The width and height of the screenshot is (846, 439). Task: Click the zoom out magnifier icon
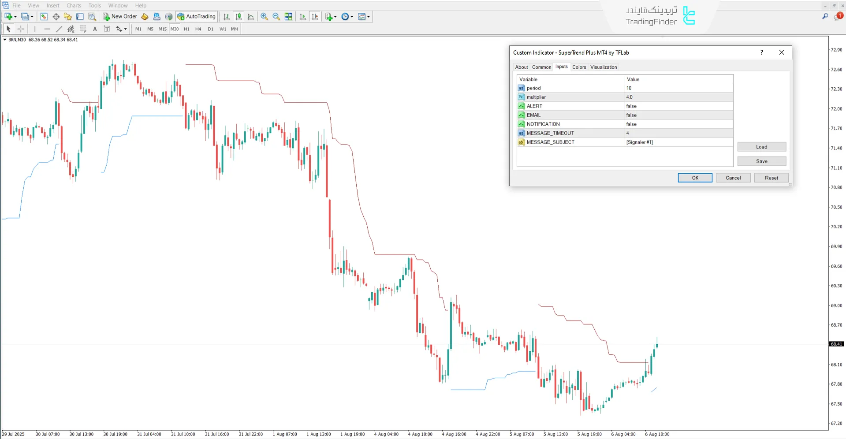[276, 17]
